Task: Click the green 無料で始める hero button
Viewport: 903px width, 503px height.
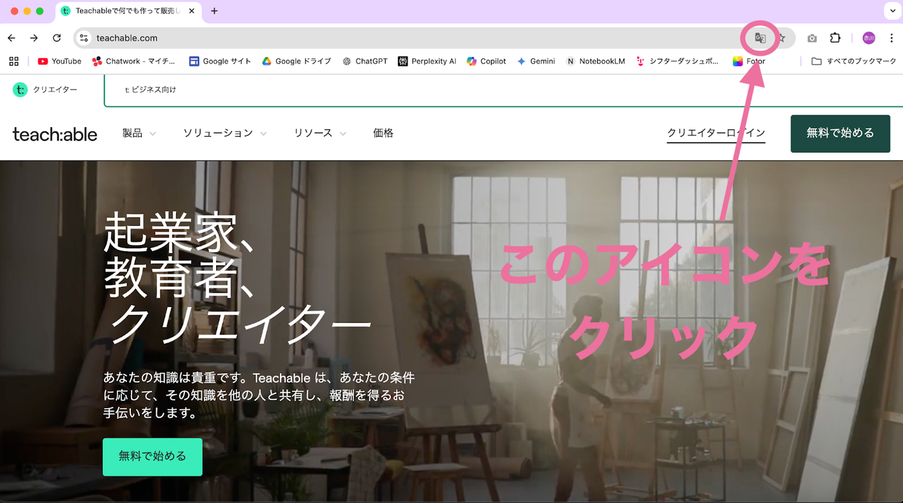Action: click(152, 457)
